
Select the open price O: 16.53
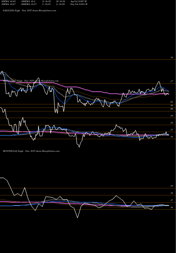pos(46,1)
